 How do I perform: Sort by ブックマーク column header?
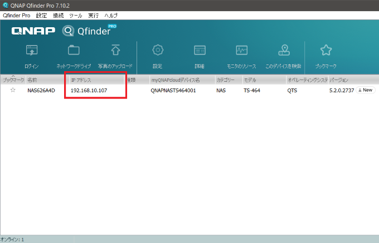(x=13, y=80)
